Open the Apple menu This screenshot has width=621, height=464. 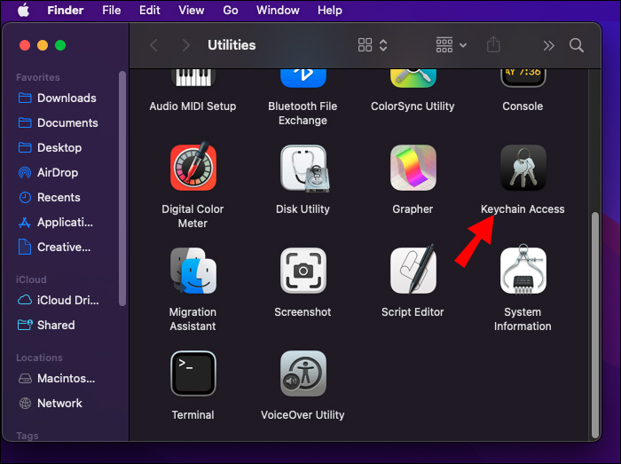tap(23, 11)
